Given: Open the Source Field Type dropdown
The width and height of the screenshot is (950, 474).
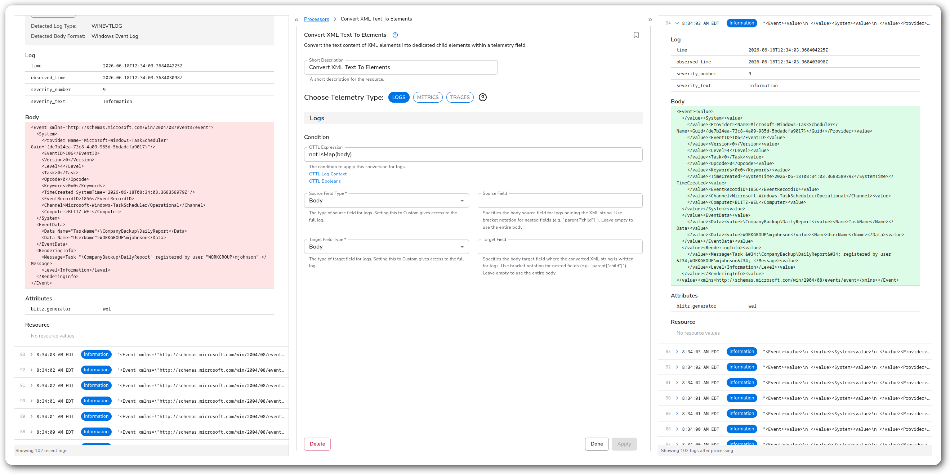Looking at the screenshot, I should (386, 201).
